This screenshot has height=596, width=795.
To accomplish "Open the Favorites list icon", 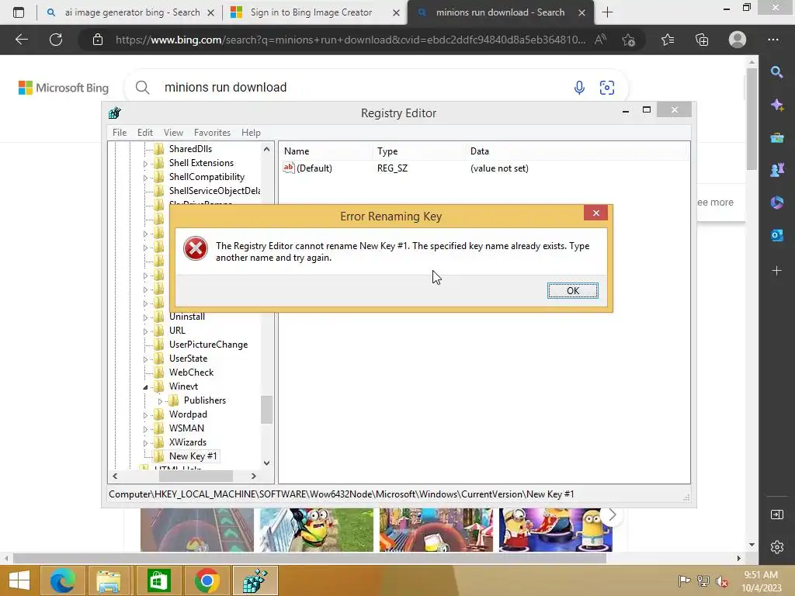I will [x=668, y=40].
